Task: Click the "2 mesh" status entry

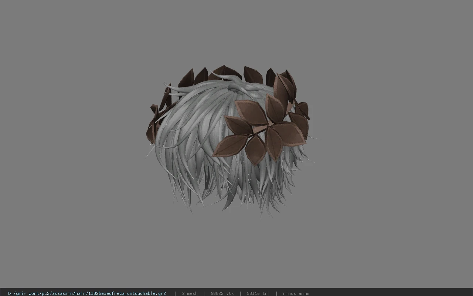Action: (190, 293)
